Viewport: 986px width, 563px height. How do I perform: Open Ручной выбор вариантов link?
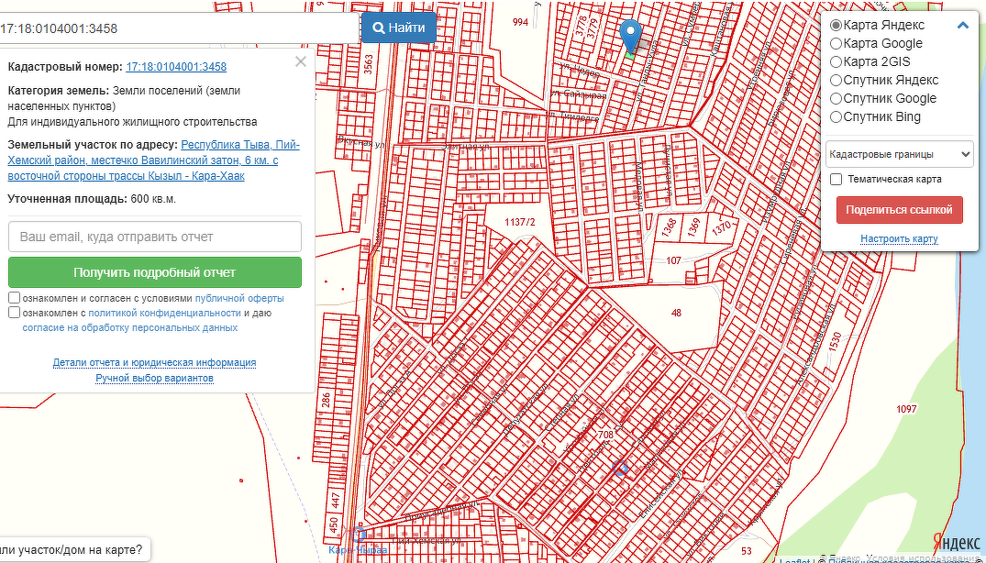(154, 378)
